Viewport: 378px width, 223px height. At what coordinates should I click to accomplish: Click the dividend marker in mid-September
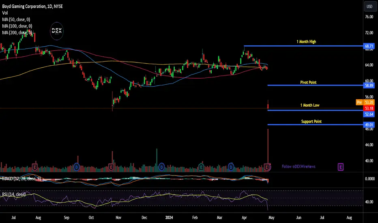77,167
